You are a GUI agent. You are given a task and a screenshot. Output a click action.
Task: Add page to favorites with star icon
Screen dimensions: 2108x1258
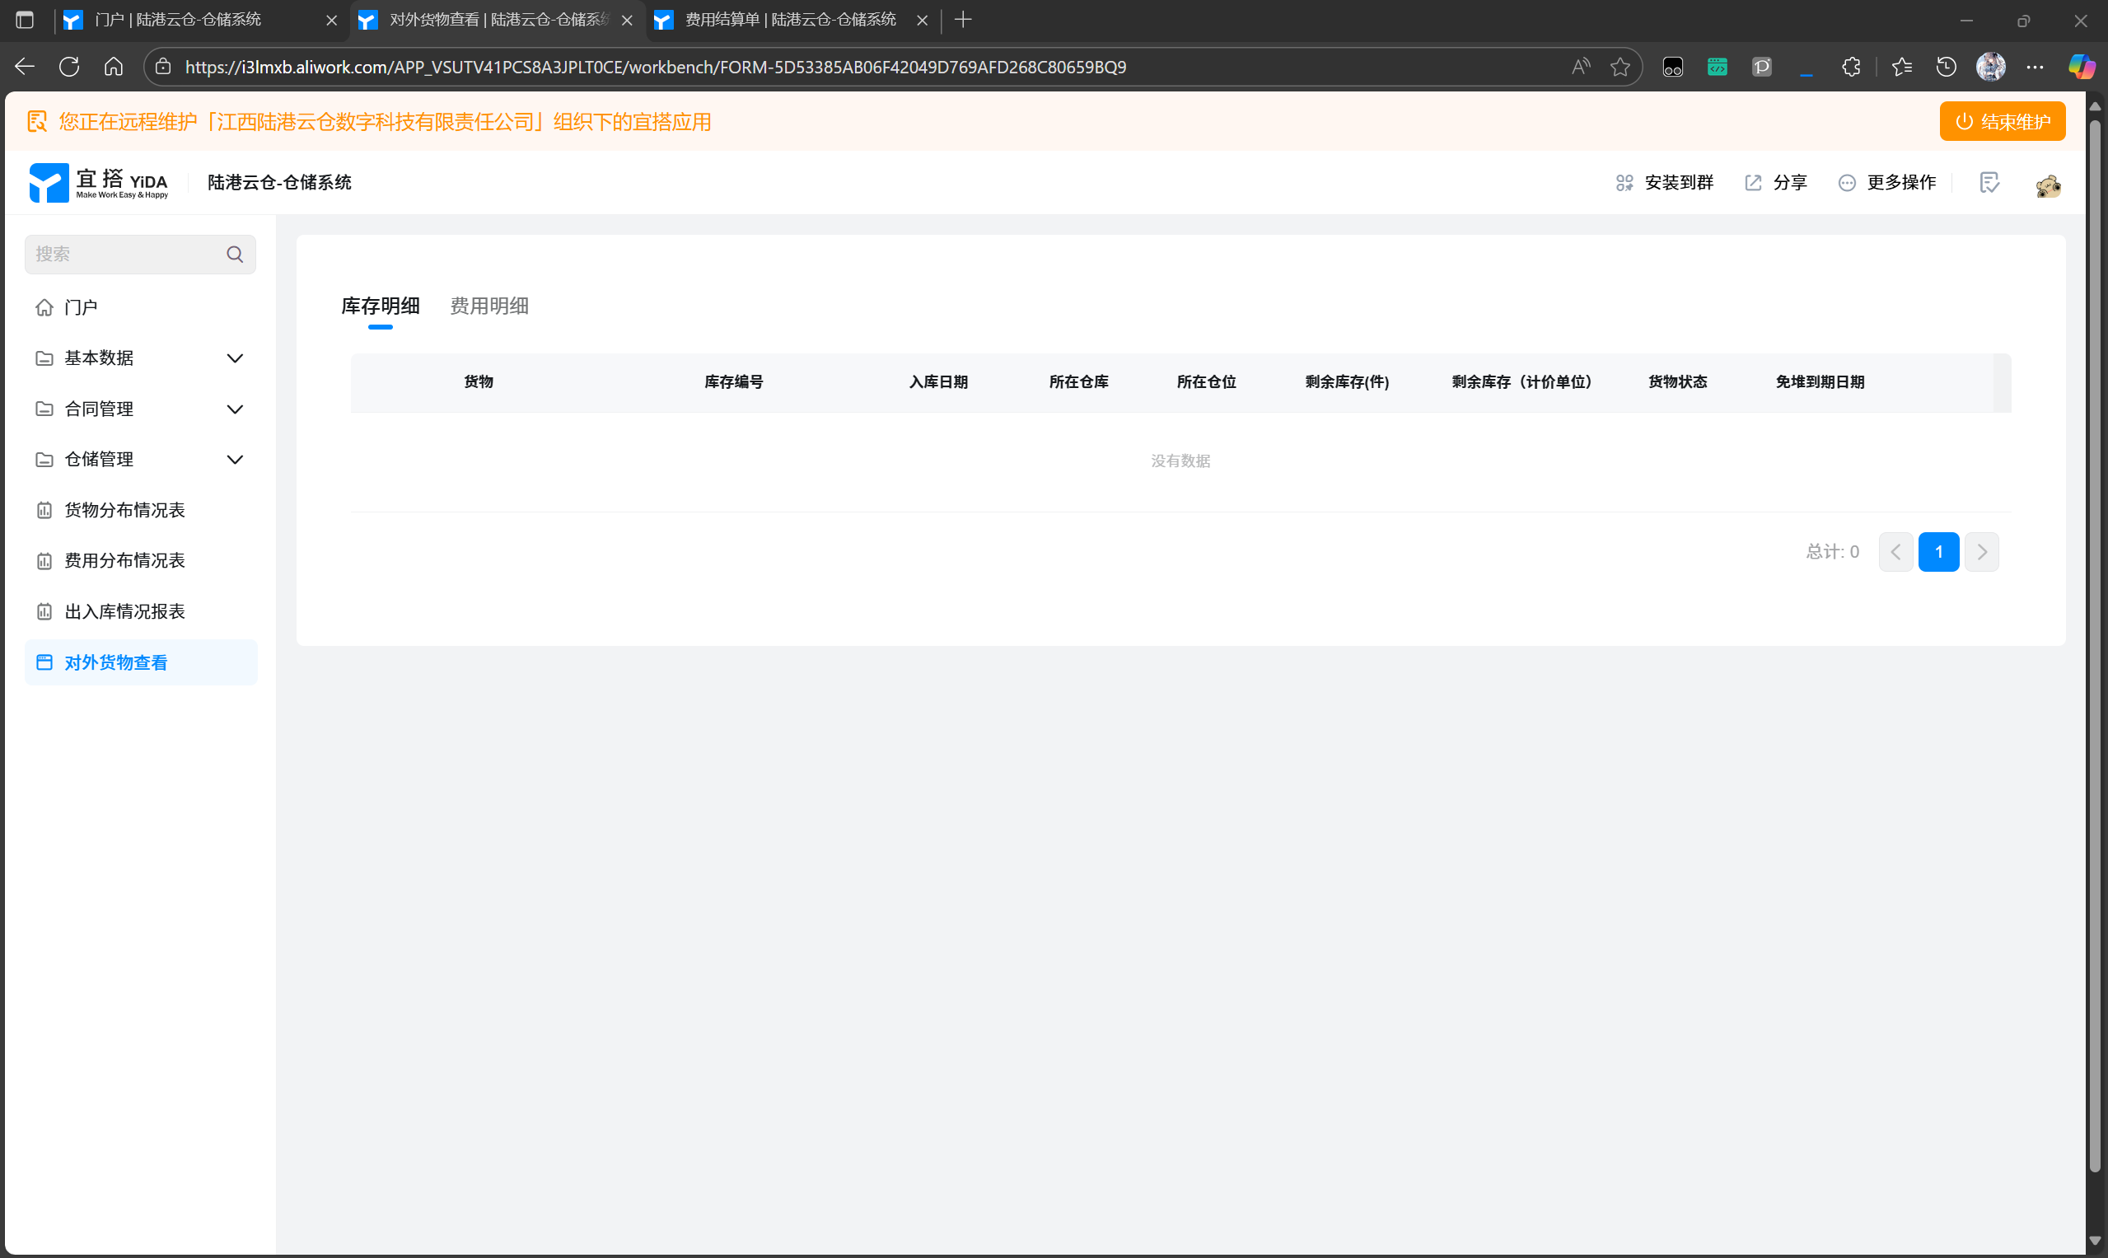[x=1620, y=67]
